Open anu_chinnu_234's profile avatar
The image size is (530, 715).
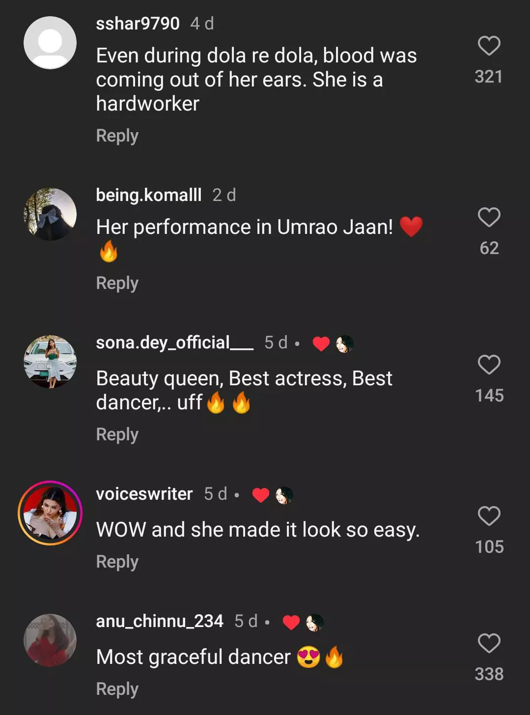(50, 640)
